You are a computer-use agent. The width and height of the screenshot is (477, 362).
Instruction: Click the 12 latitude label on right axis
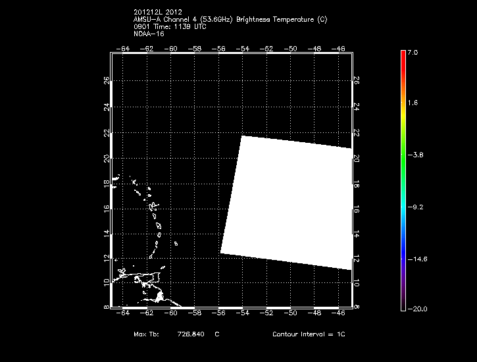[357, 257]
